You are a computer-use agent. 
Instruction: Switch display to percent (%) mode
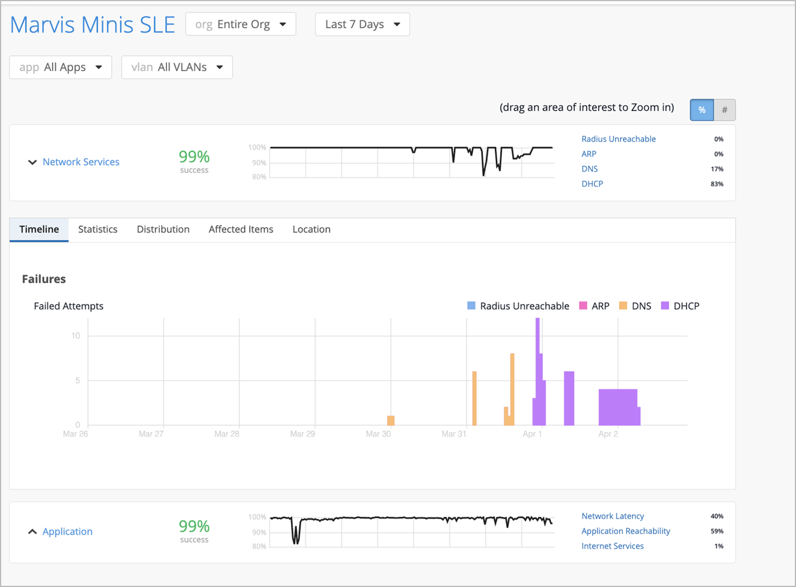coord(702,110)
